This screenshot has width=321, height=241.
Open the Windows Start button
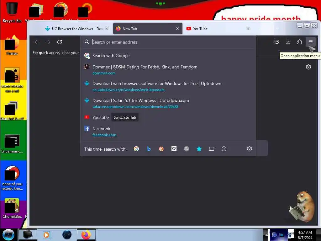(x=8, y=235)
